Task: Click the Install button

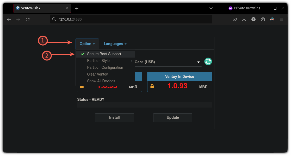Action: [x=115, y=118]
